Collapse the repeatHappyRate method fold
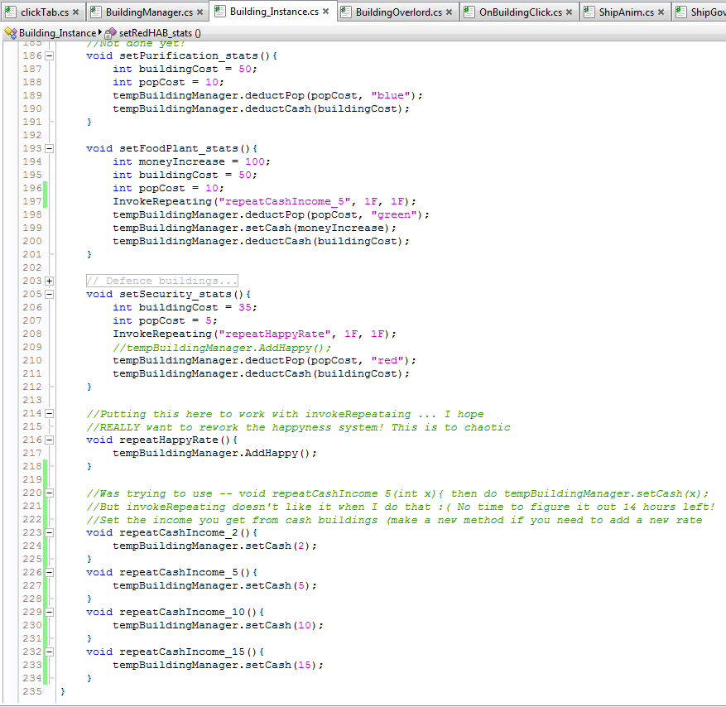Viewport: 726px width, 707px height. [x=49, y=440]
